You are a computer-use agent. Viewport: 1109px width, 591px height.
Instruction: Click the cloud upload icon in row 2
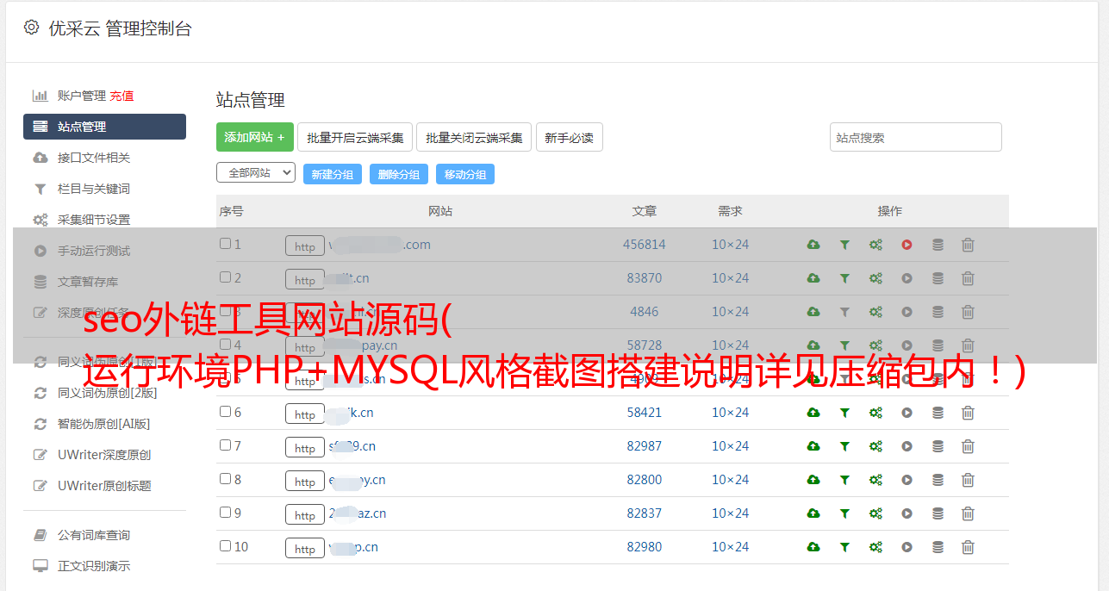[813, 278]
